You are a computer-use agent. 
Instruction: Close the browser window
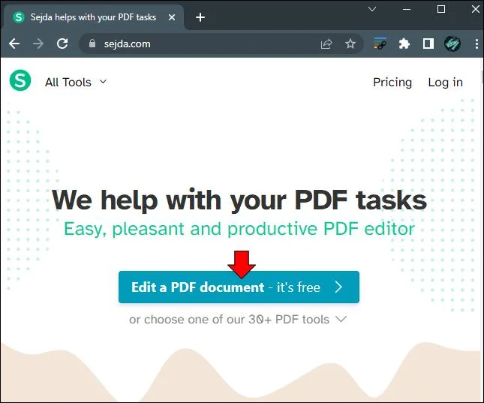pyautogui.click(x=476, y=9)
